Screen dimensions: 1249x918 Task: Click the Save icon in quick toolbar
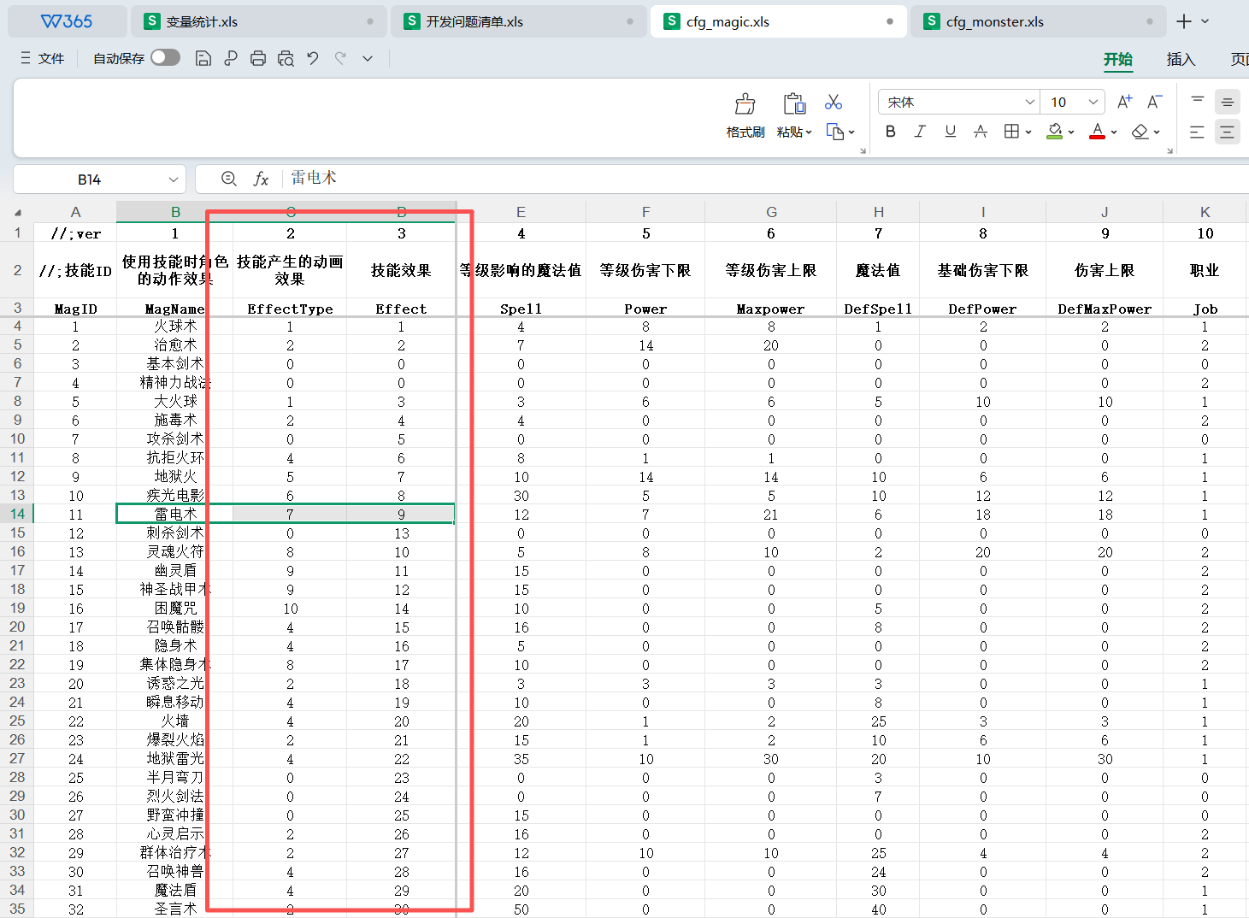(x=203, y=58)
